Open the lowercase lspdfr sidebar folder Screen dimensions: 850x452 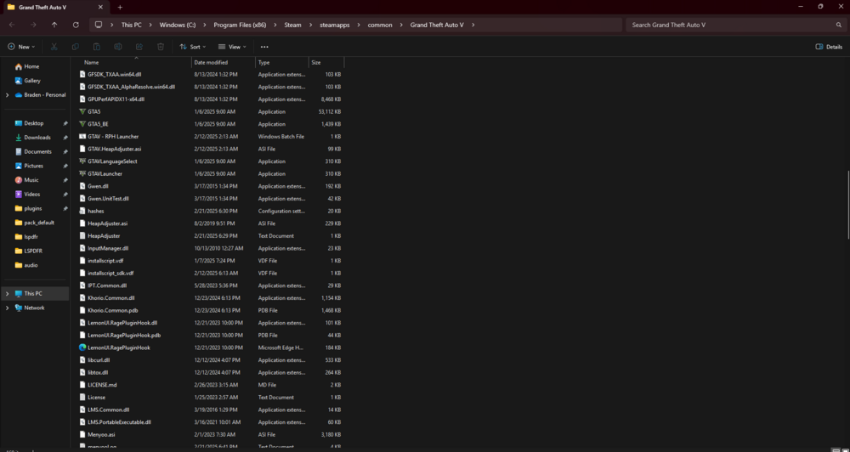31,237
